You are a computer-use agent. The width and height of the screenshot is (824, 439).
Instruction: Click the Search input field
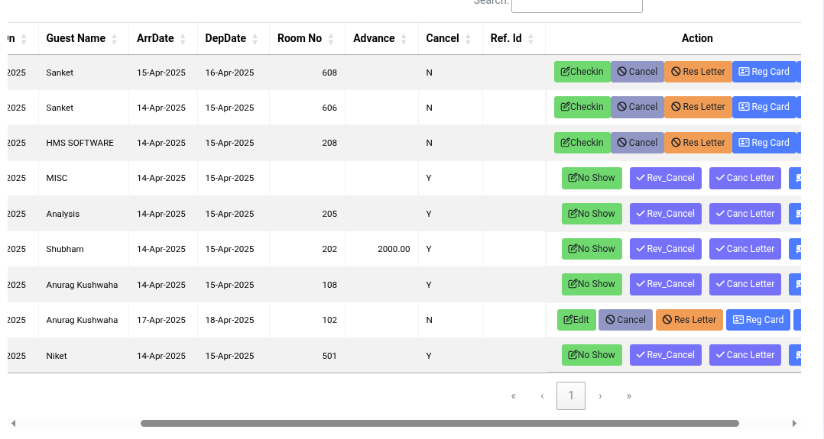[576, 5]
